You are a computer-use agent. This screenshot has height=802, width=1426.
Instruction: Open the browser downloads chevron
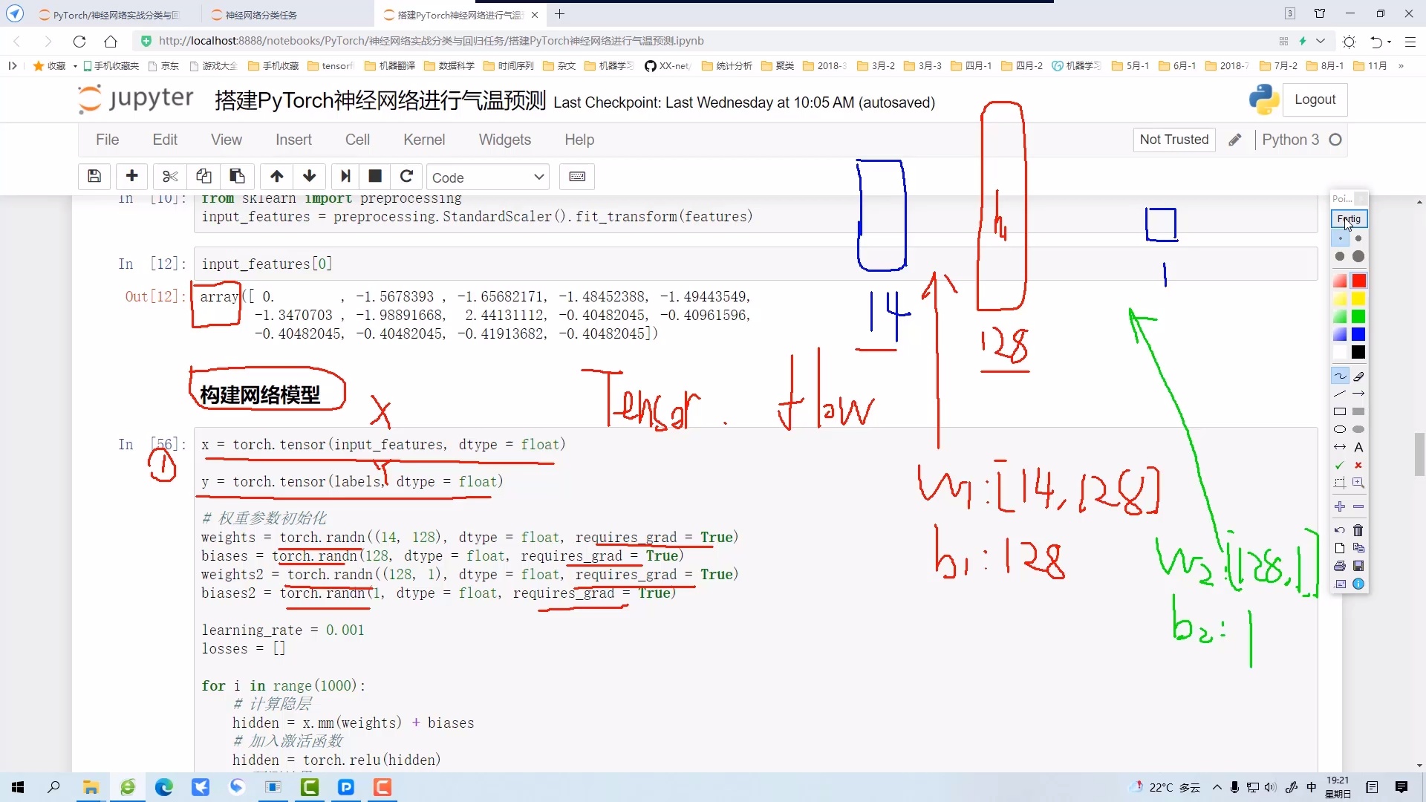tap(1319, 41)
